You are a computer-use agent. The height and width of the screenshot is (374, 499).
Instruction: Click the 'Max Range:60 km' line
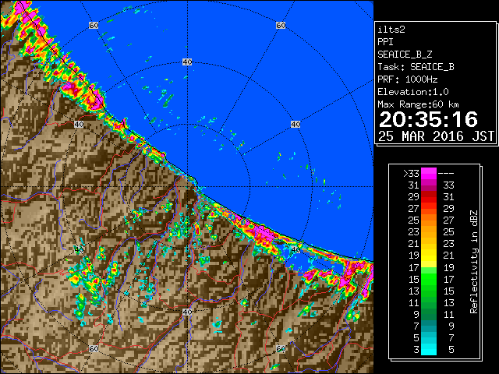point(418,104)
